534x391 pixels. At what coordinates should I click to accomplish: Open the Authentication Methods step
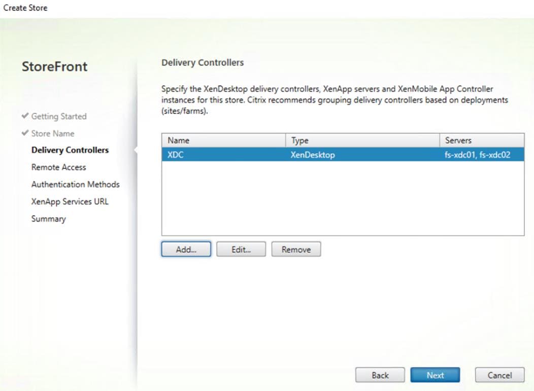pyautogui.click(x=75, y=185)
